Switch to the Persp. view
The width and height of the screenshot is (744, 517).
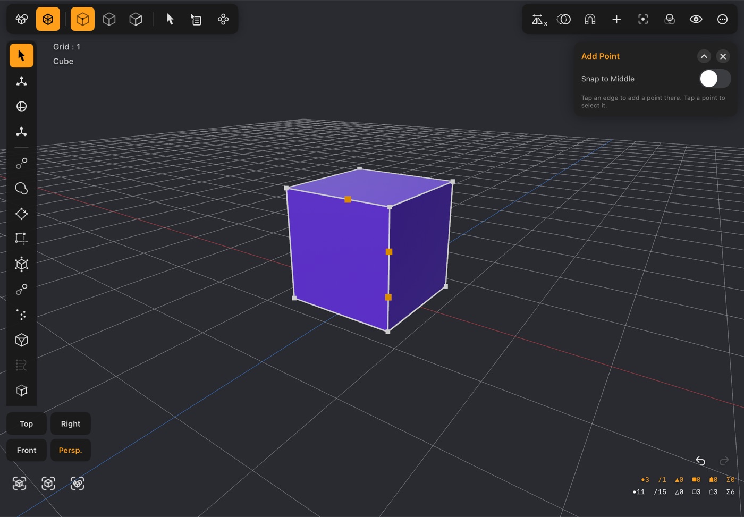(71, 450)
